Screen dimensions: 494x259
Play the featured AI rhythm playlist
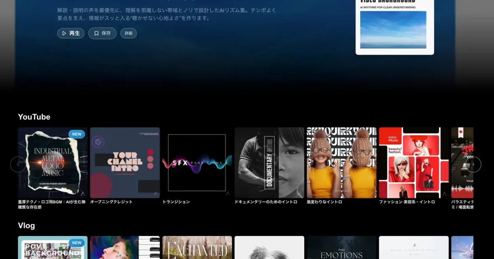tap(70, 33)
